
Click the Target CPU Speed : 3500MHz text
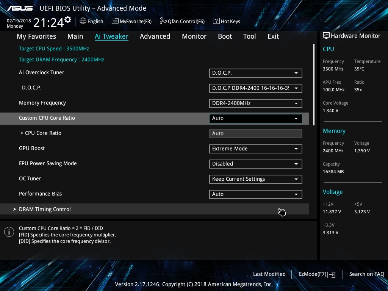(54, 48)
